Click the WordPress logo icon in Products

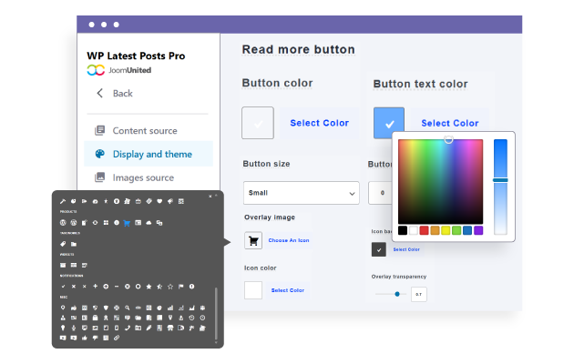(x=63, y=222)
